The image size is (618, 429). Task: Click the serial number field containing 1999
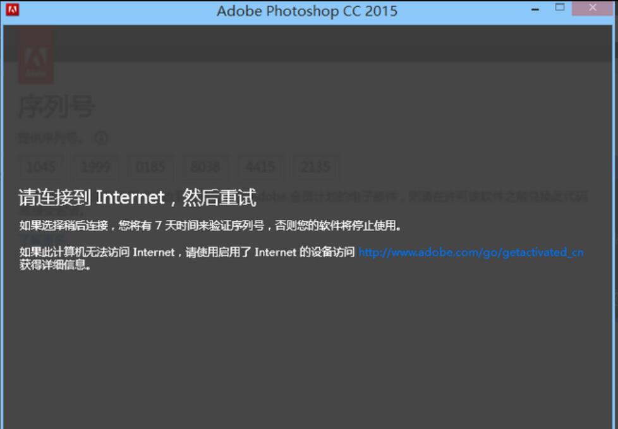[x=96, y=167]
